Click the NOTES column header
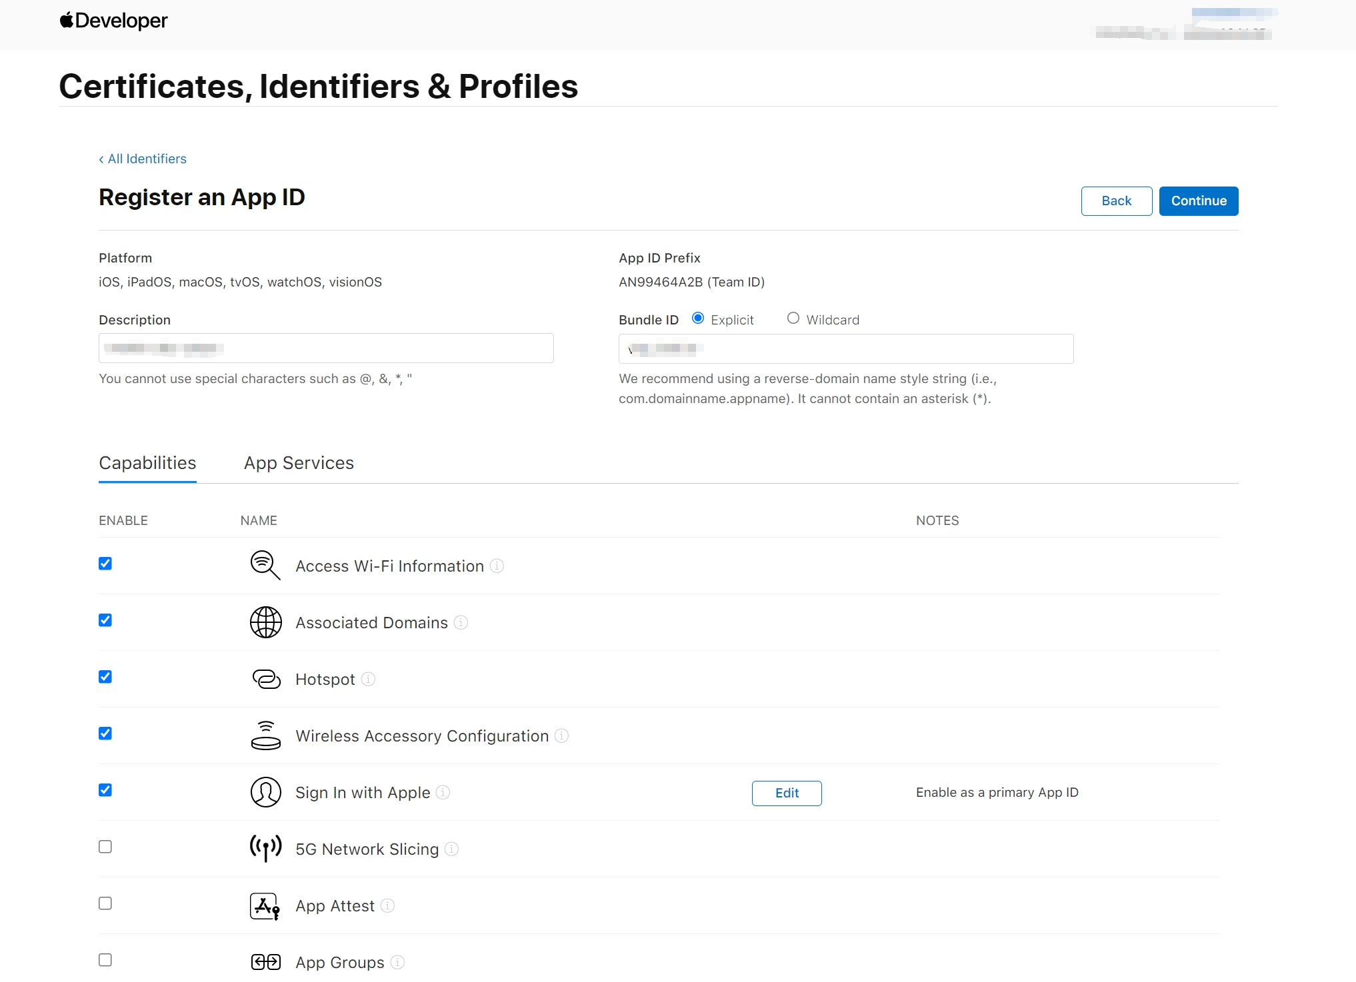The width and height of the screenshot is (1356, 982). pyautogui.click(x=937, y=520)
